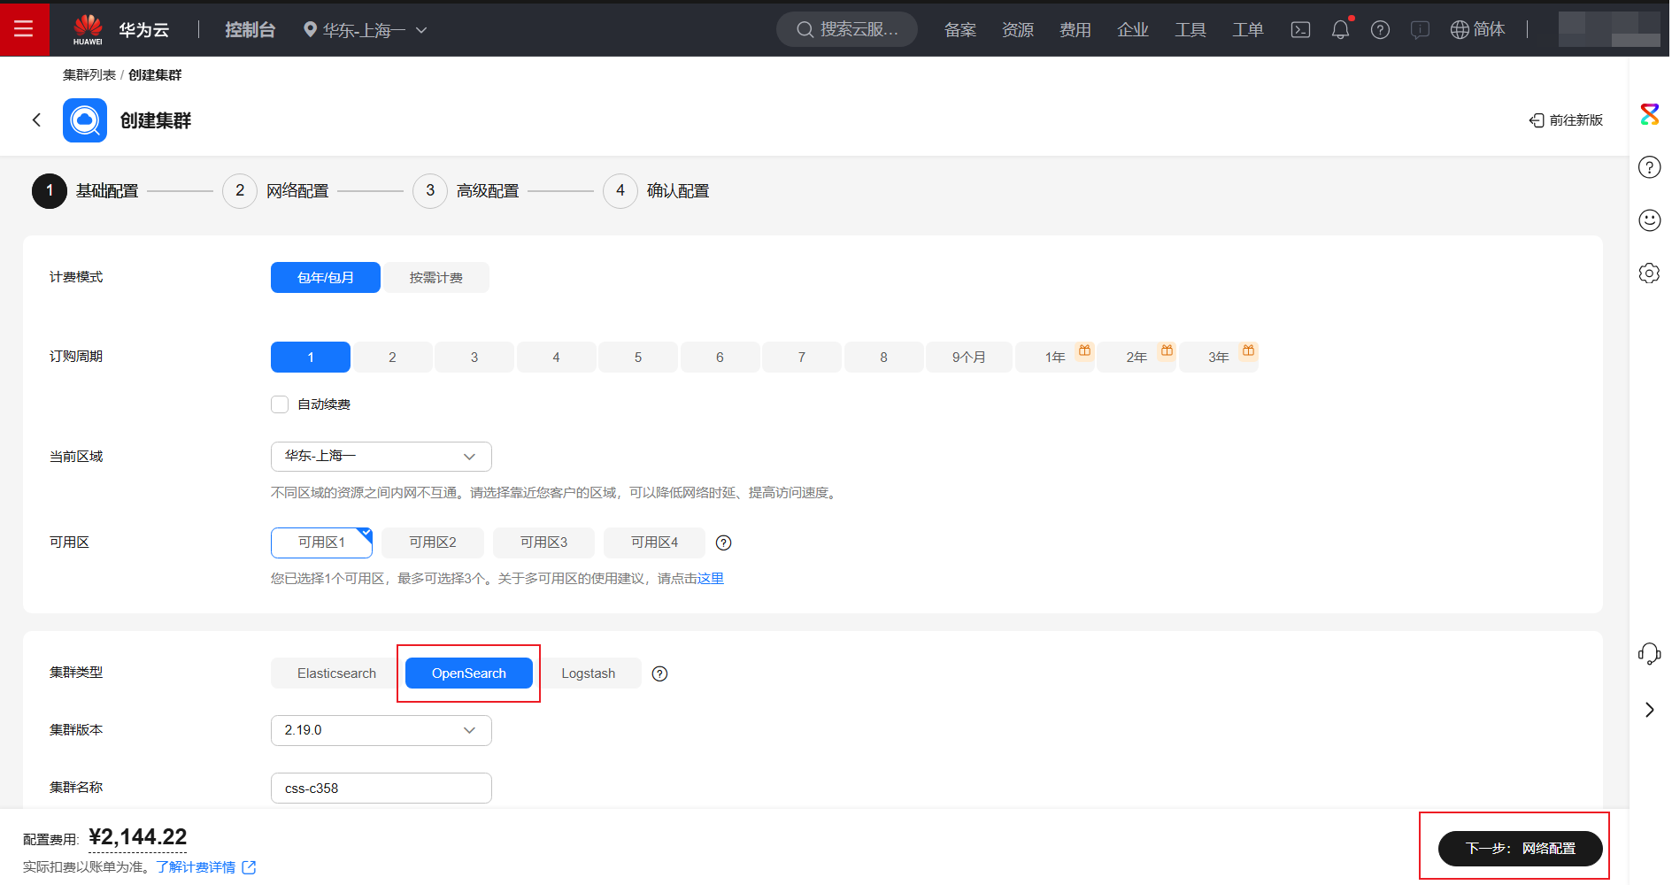Click the gift icon on 2年

click(1167, 350)
